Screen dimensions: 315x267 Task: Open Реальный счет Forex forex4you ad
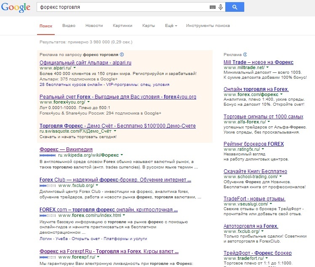pyautogui.click(x=118, y=96)
